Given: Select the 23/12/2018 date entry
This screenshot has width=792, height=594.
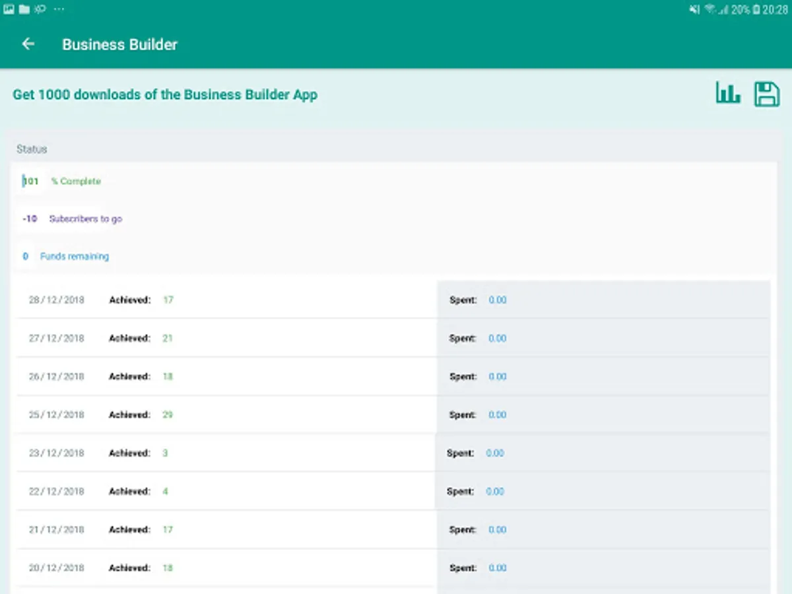Looking at the screenshot, I should 57,453.
